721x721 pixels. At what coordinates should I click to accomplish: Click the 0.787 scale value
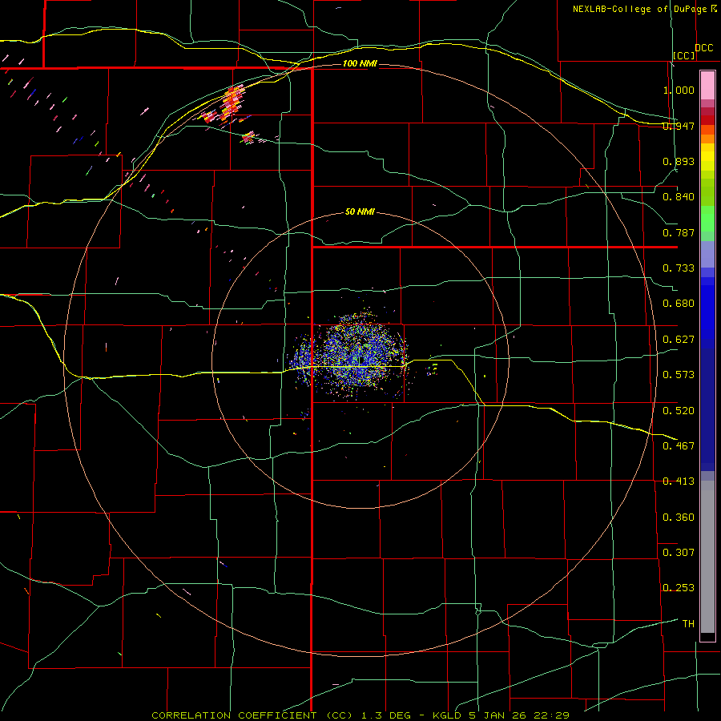coord(679,232)
